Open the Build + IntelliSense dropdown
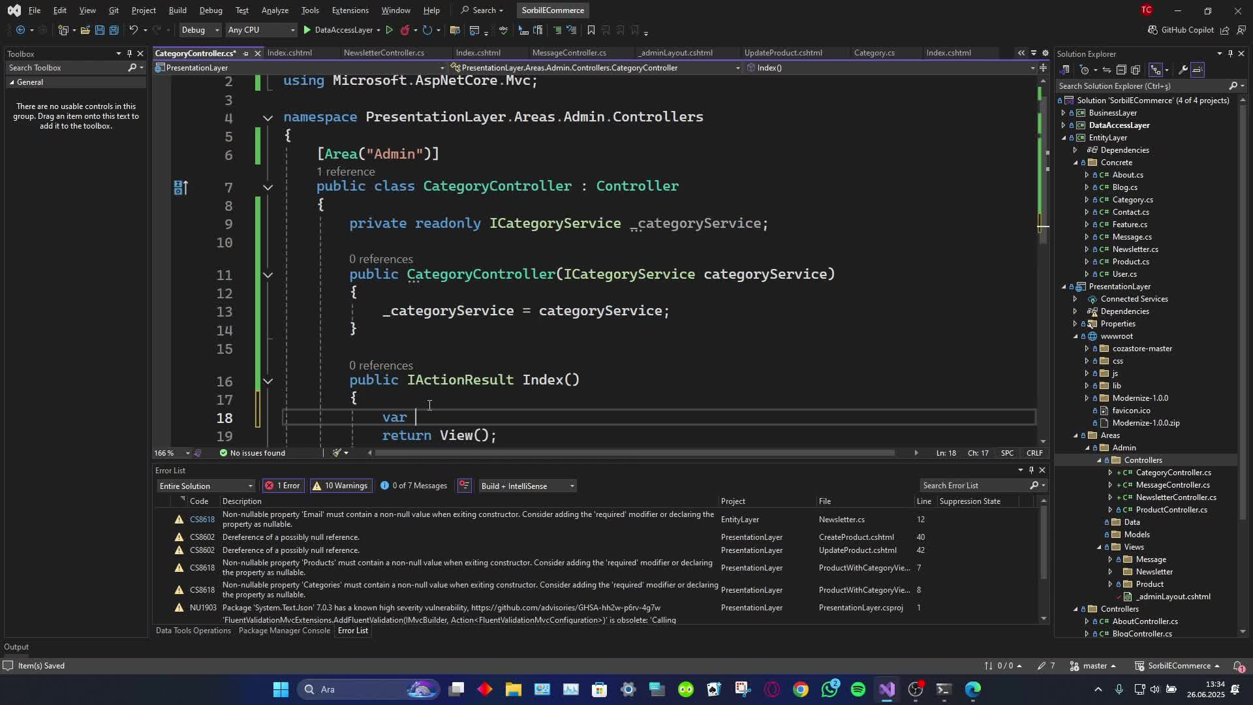Screen dimensions: 1253x705 (x=527, y=486)
